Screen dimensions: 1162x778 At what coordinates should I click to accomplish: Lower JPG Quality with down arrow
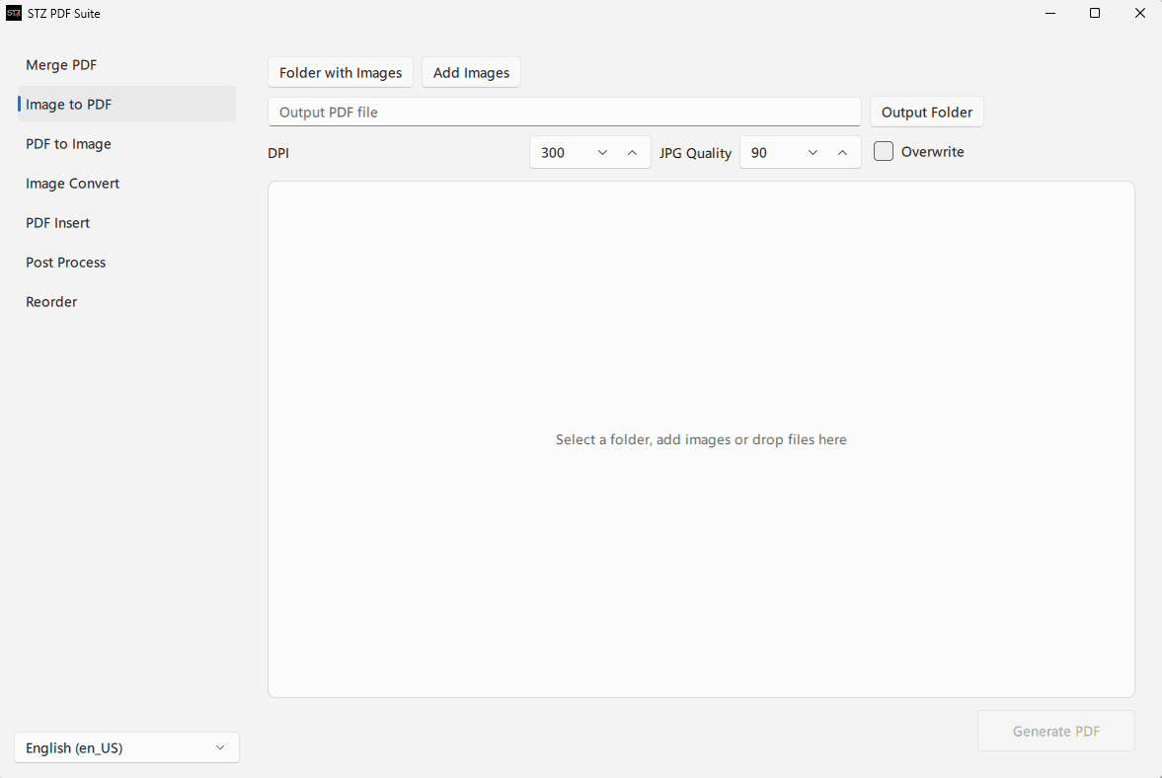point(813,153)
